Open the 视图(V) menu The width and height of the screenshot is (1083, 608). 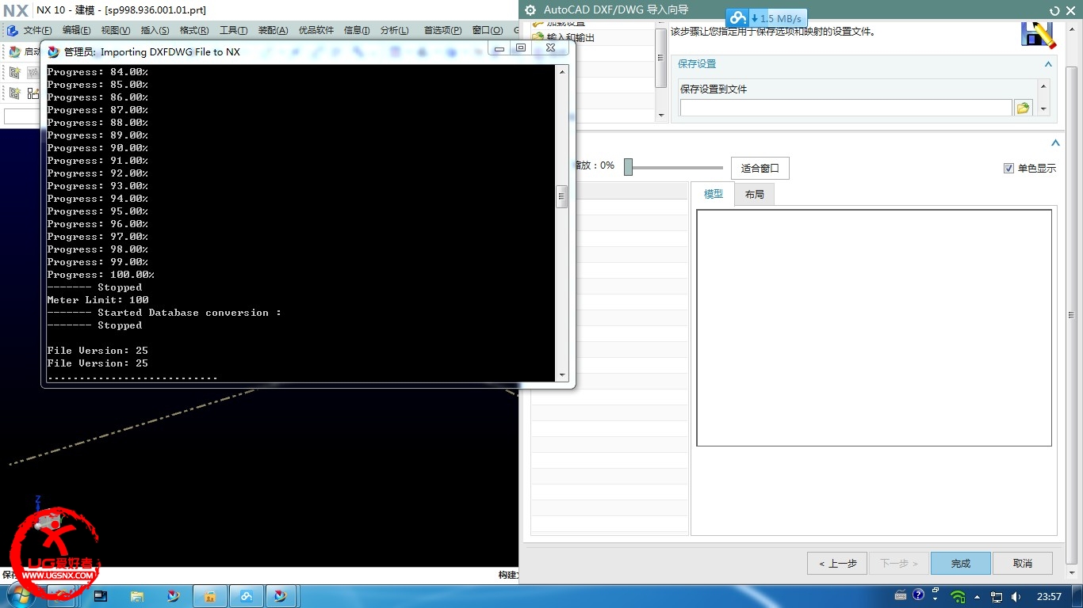click(115, 30)
